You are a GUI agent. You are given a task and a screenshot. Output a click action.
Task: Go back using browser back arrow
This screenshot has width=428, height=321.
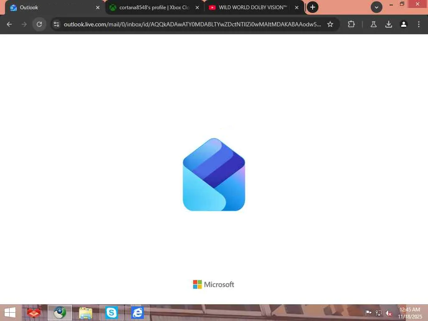tap(9, 24)
